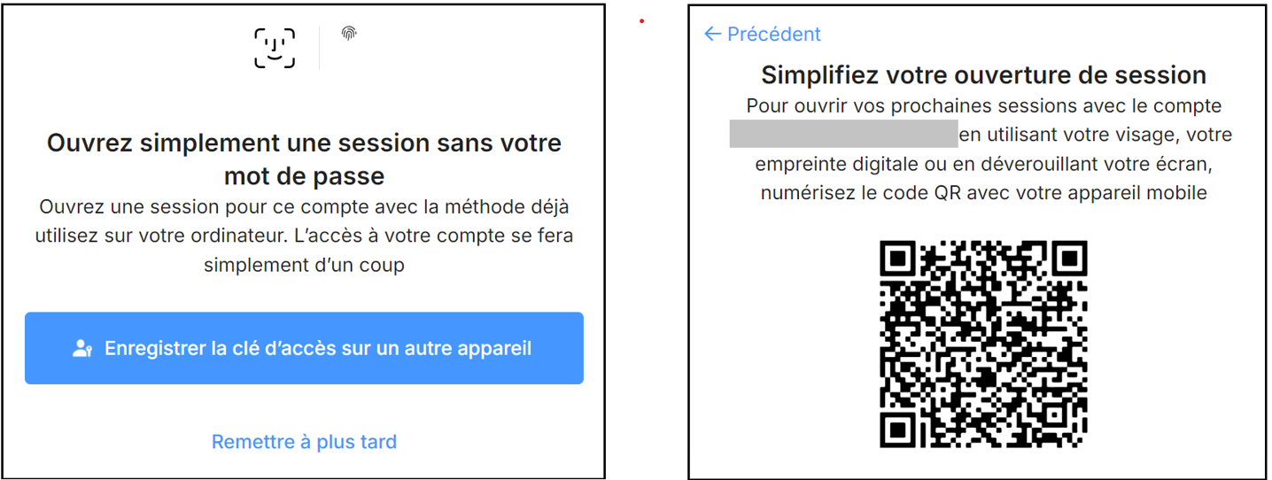The width and height of the screenshot is (1272, 480).
Task: Click the center of the QR code
Action: tap(983, 344)
